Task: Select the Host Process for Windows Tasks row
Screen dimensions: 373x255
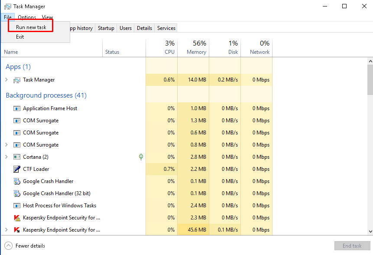Action: [x=137, y=206]
